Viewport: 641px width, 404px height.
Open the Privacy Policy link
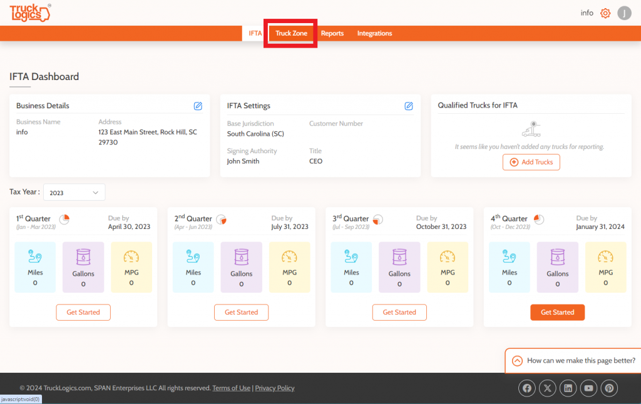pyautogui.click(x=275, y=388)
